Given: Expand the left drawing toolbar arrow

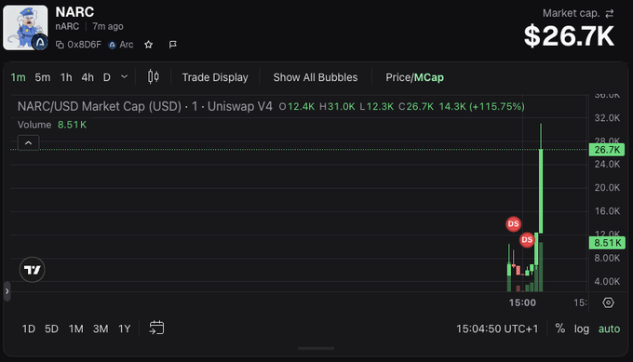Looking at the screenshot, I should 7,291.
